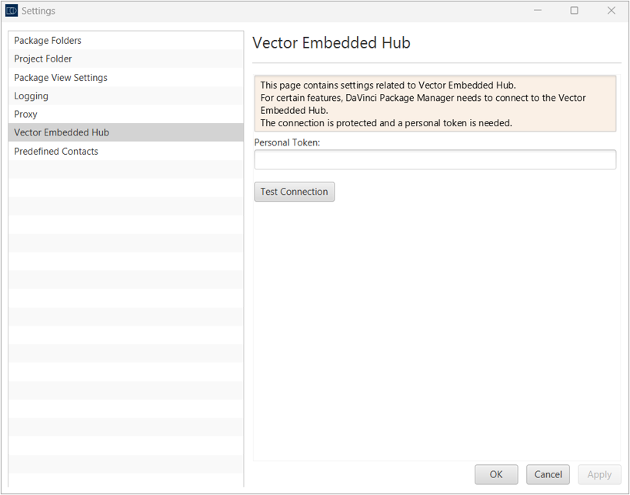The width and height of the screenshot is (630, 495).
Task: Click the disabled Apply button
Action: 599,474
